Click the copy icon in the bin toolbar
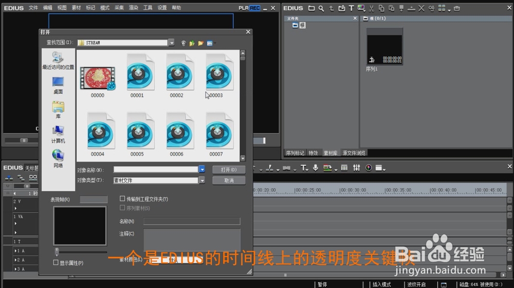The image size is (514, 288). pos(381,8)
